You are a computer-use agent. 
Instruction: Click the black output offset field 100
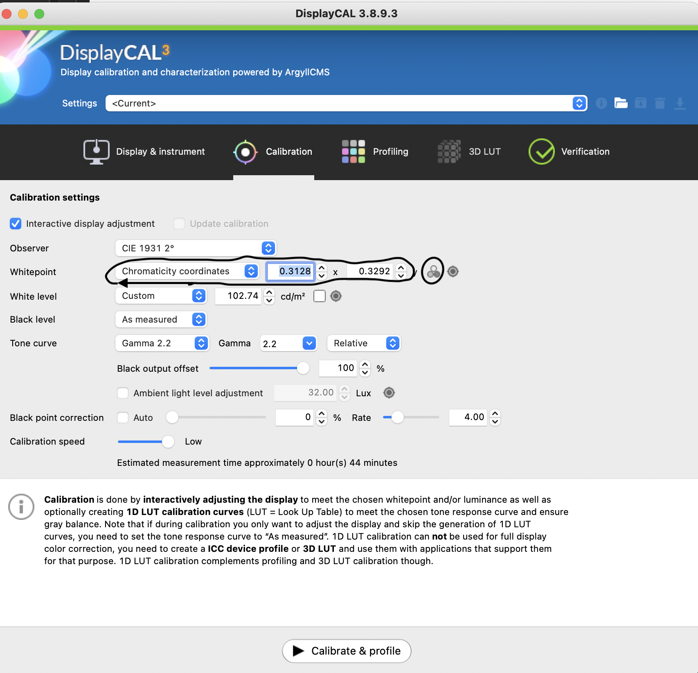click(338, 368)
